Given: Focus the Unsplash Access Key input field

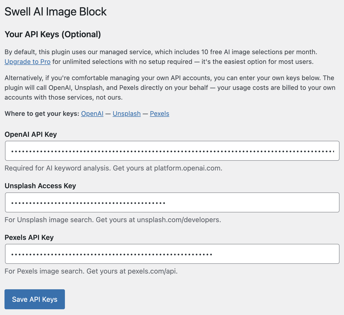Looking at the screenshot, I should (x=172, y=202).
